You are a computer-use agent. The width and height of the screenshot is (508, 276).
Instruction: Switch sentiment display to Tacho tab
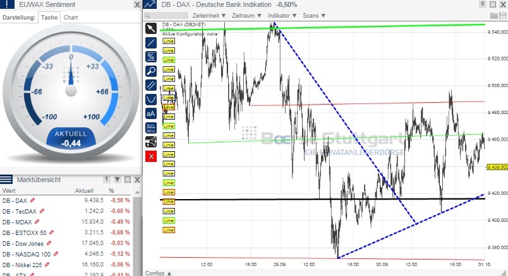49,18
